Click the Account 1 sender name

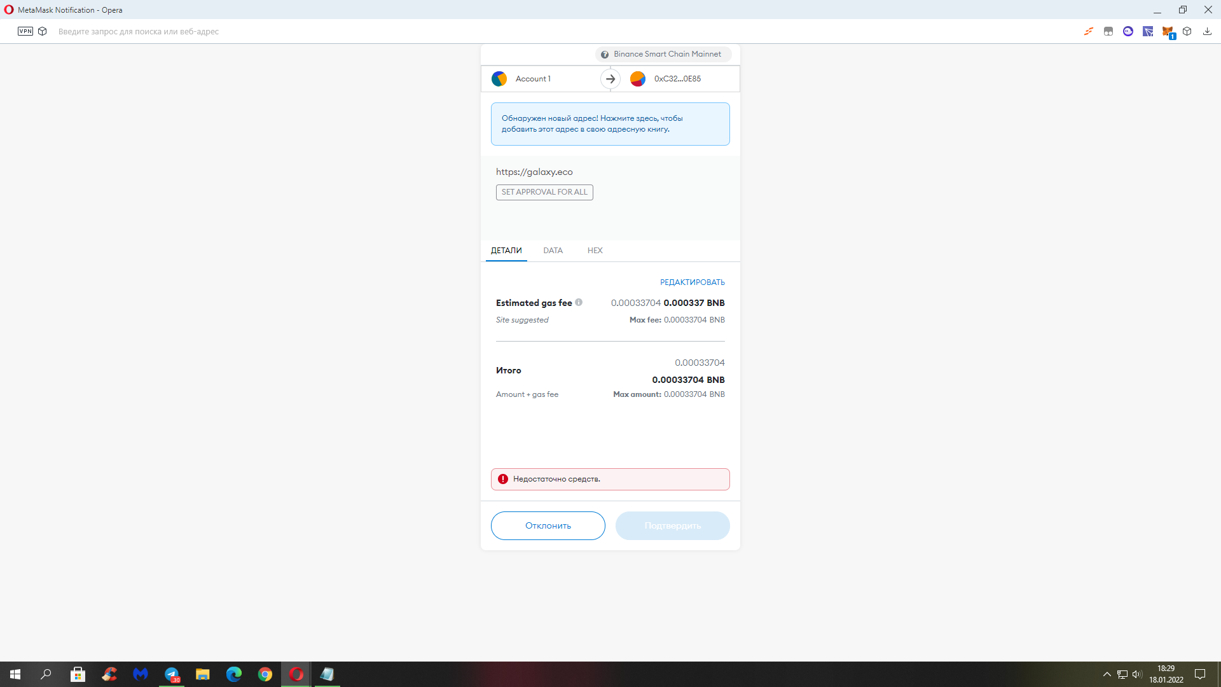click(x=533, y=79)
